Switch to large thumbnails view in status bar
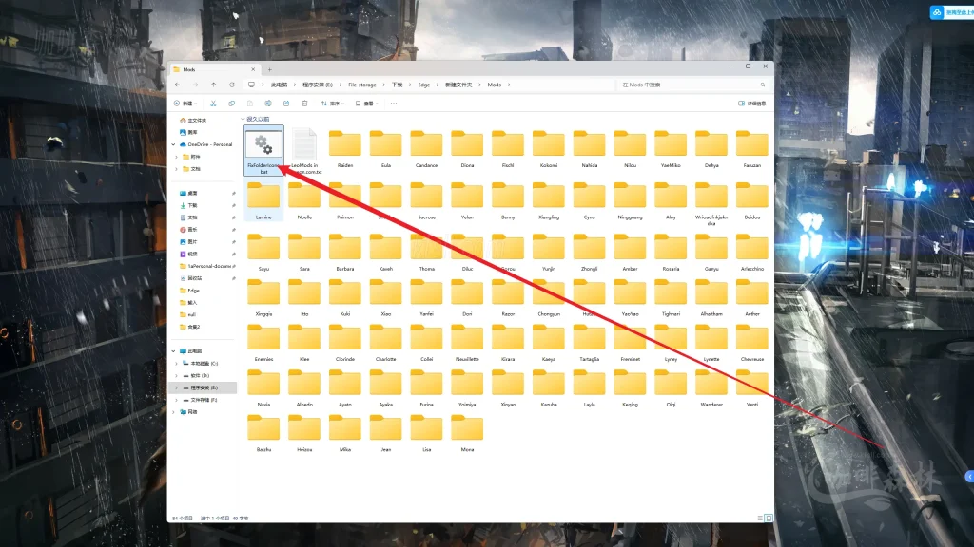This screenshot has width=974, height=547. [x=769, y=518]
